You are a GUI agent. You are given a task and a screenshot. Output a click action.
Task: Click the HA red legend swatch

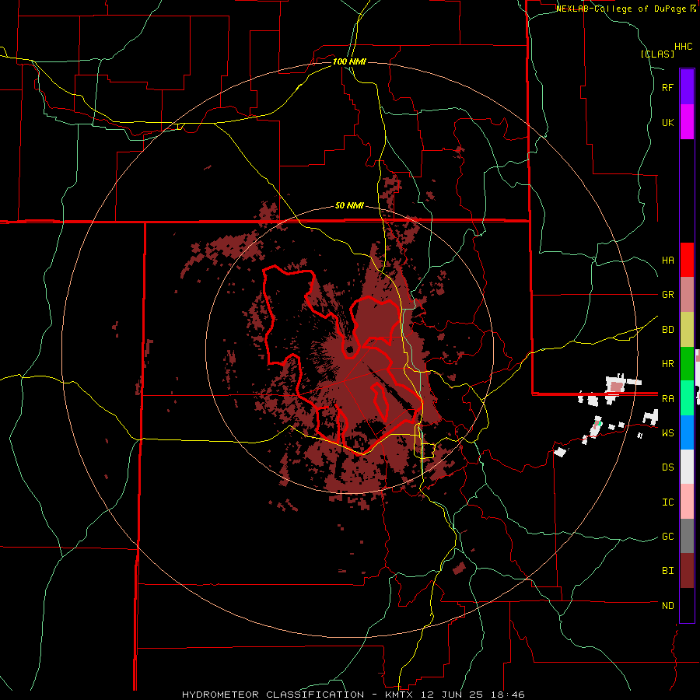click(687, 260)
